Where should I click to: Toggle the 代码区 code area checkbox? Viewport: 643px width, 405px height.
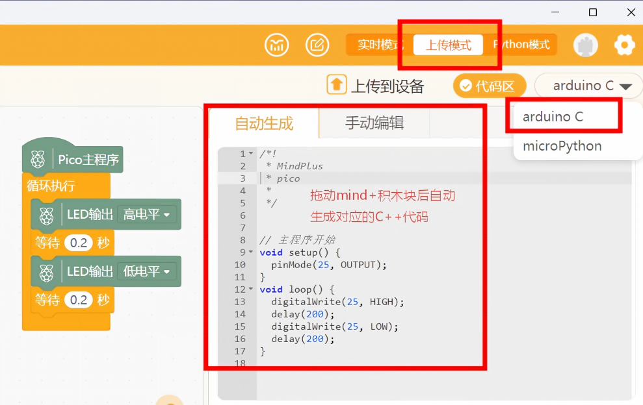click(489, 86)
